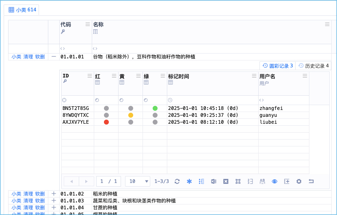Toggle grey 绿 dot in 8YWDQYTXC row
Screen dimensions: 337x215
155,115
